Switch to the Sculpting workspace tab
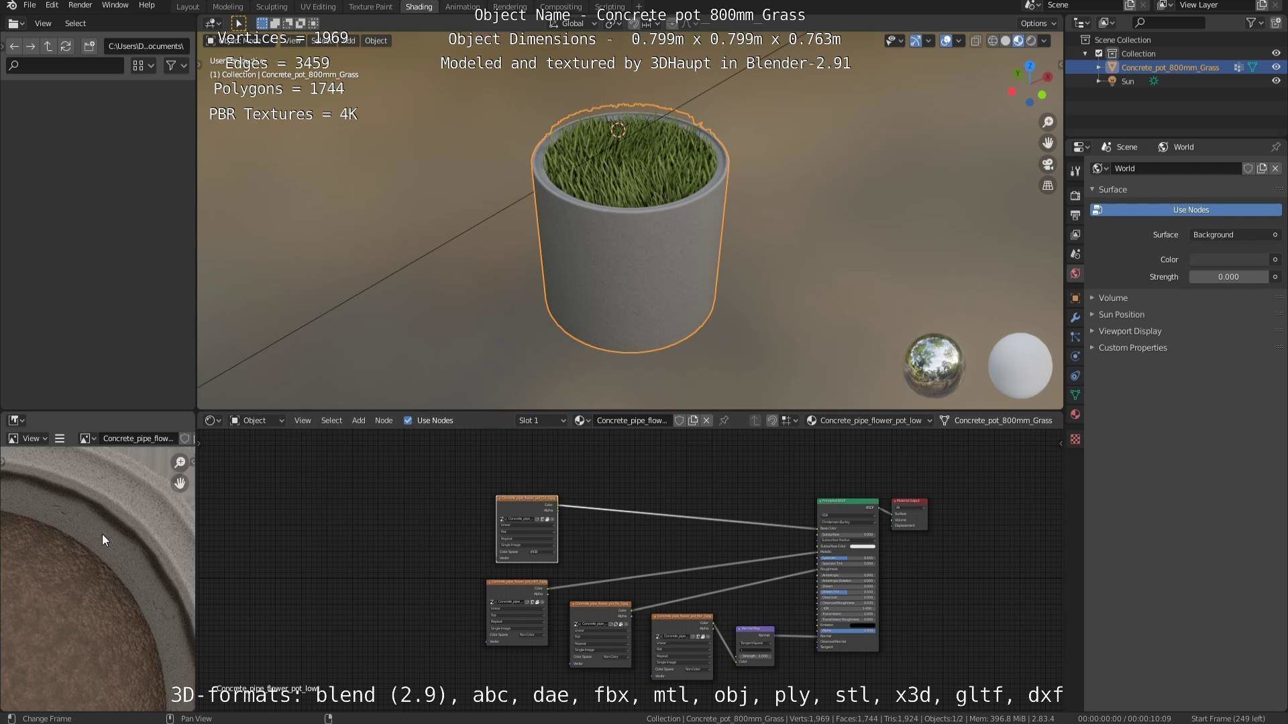Viewport: 1288px width, 724px height. click(272, 7)
